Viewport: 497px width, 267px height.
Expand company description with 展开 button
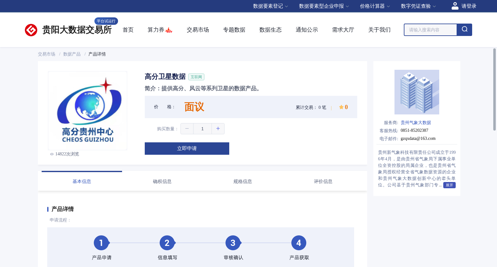point(449,185)
